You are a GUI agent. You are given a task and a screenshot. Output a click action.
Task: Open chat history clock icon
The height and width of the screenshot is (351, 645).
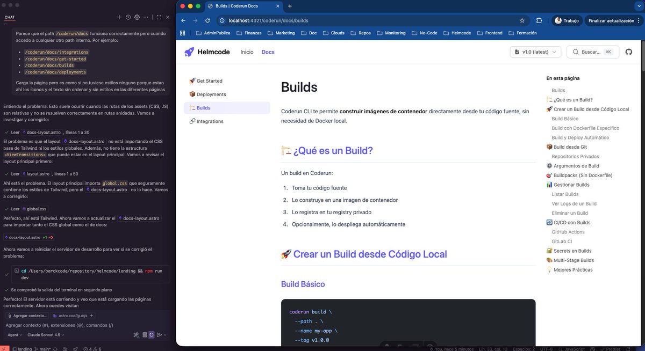128,17
